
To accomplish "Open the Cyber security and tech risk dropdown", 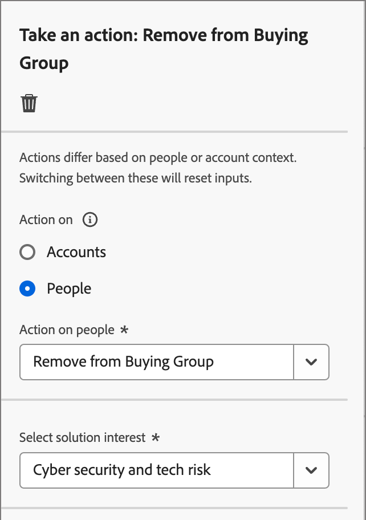I will tap(157, 470).
